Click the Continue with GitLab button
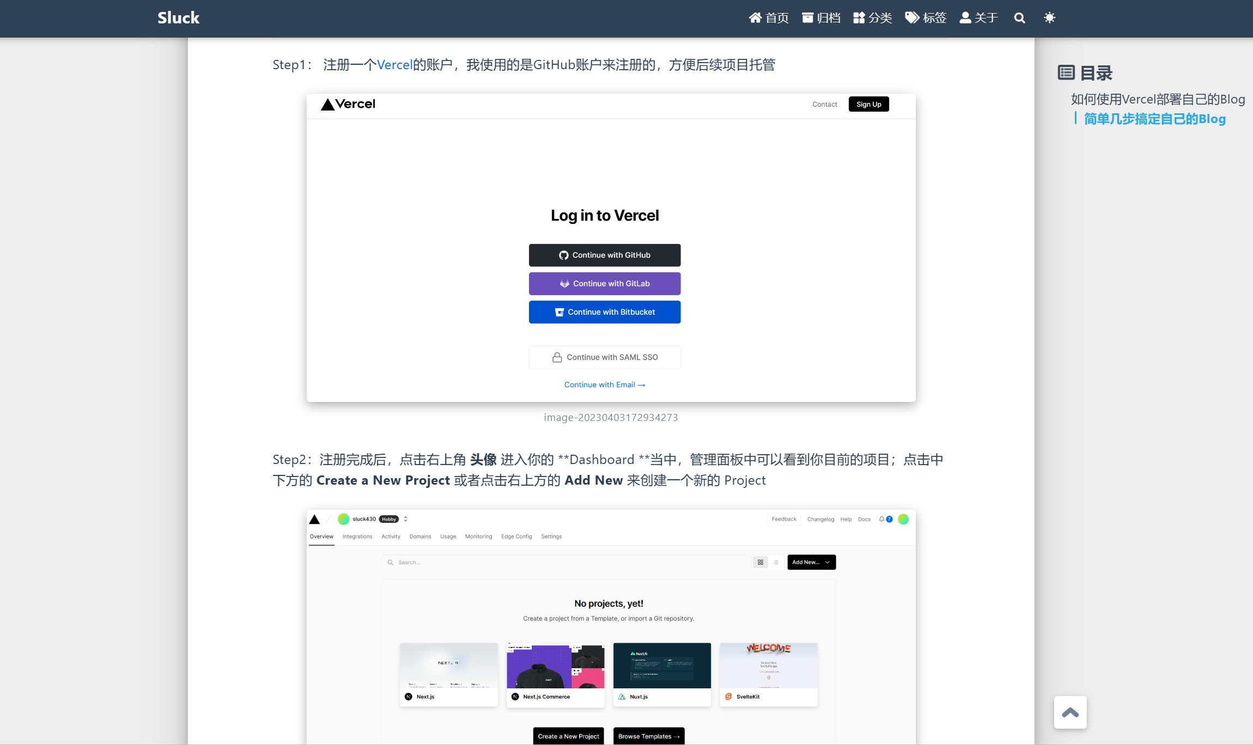Viewport: 1253px width, 745px height. pos(605,284)
